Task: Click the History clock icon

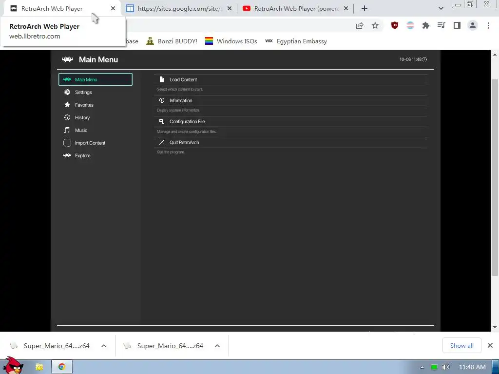Action: click(67, 117)
